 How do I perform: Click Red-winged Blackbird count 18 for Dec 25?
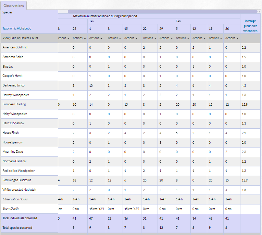point(74,180)
